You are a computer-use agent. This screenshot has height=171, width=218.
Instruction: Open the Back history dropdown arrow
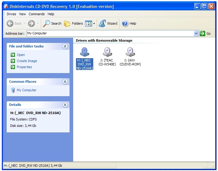(x=24, y=23)
